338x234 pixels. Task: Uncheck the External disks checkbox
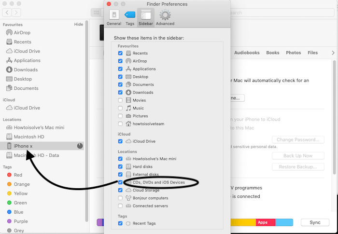click(x=120, y=174)
